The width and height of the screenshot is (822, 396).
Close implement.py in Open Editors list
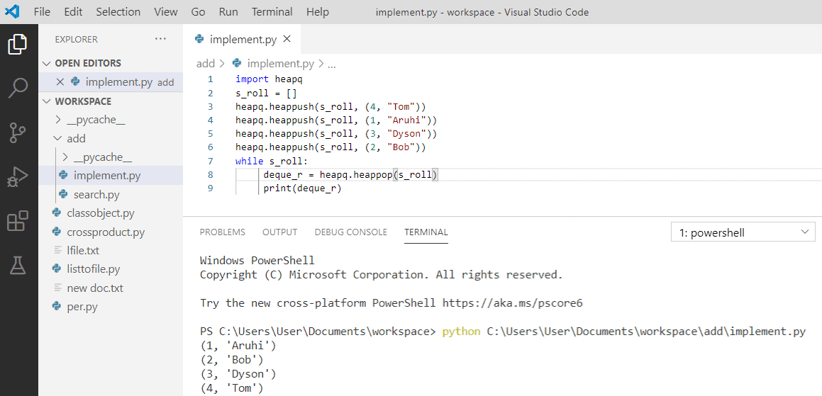tap(60, 81)
